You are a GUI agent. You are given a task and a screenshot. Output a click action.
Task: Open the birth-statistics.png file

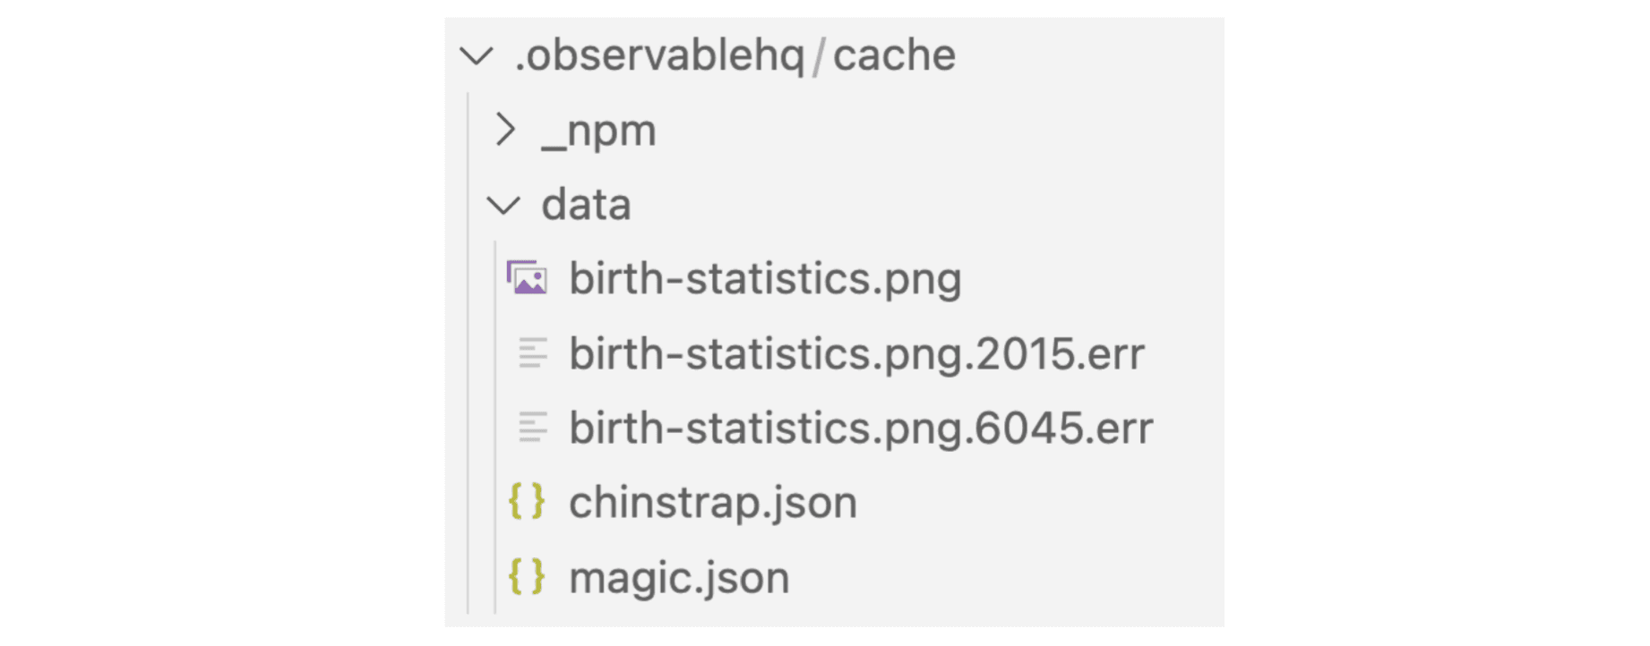(x=765, y=278)
